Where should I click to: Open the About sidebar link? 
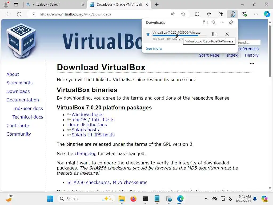[13, 74]
